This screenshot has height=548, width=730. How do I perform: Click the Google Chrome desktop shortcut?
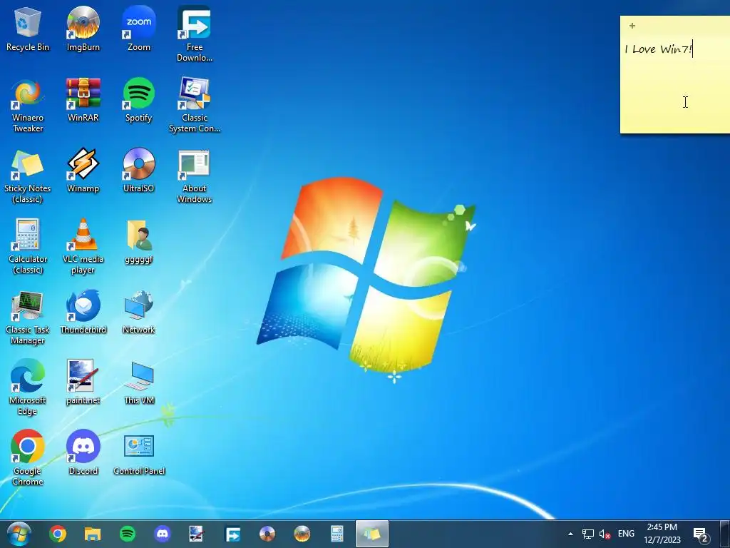coord(28,459)
